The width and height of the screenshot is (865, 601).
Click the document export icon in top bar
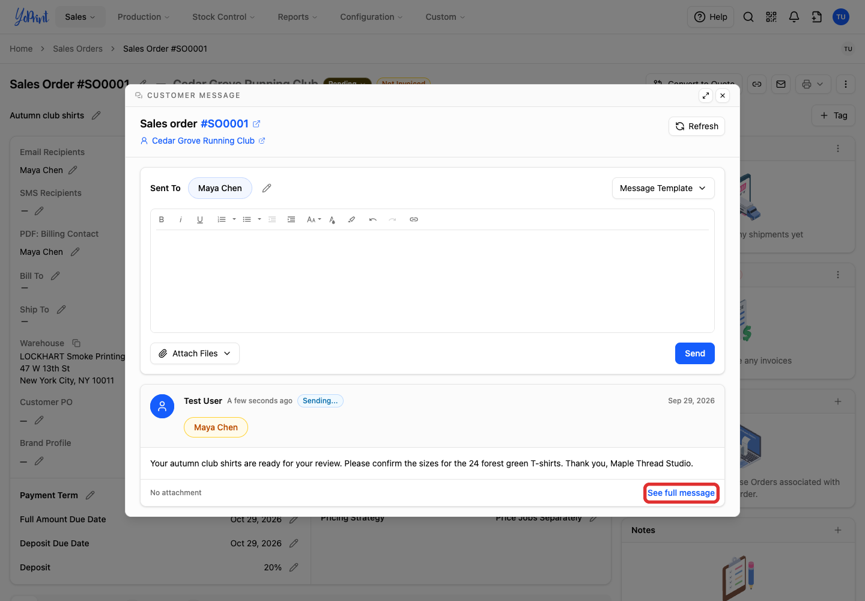point(817,17)
